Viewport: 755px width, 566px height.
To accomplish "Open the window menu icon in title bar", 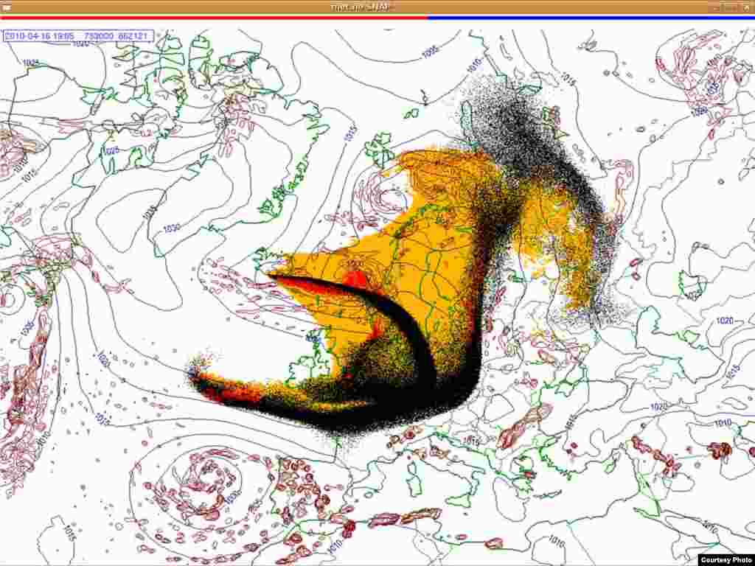I will click(x=6, y=7).
